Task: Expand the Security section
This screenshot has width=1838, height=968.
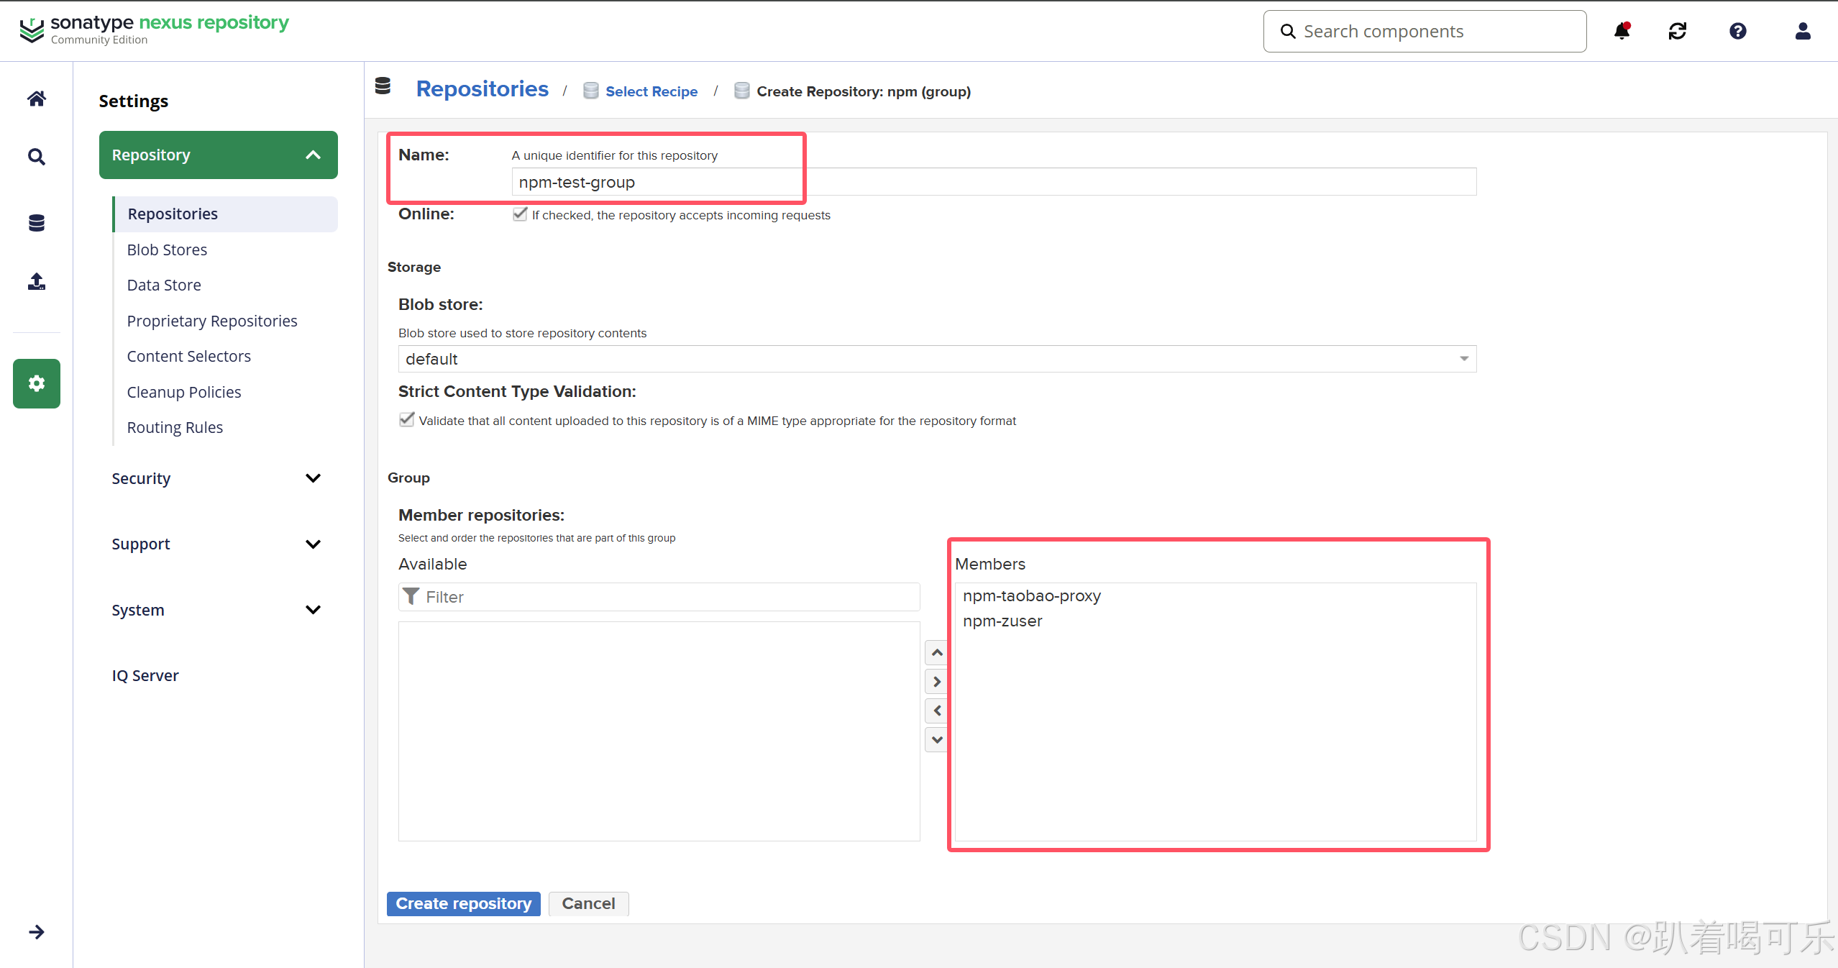Action: tap(219, 478)
